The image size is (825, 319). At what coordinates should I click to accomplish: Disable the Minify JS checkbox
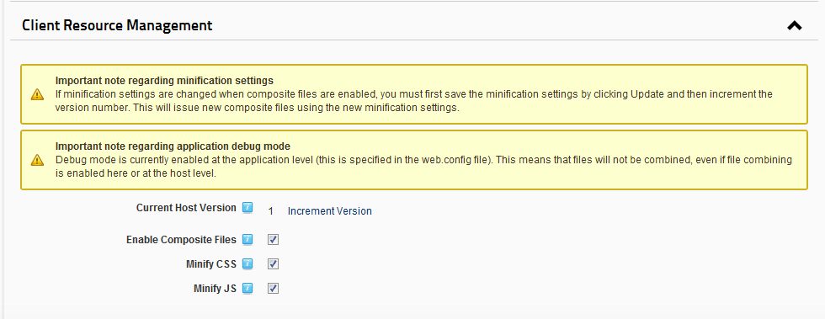point(273,288)
